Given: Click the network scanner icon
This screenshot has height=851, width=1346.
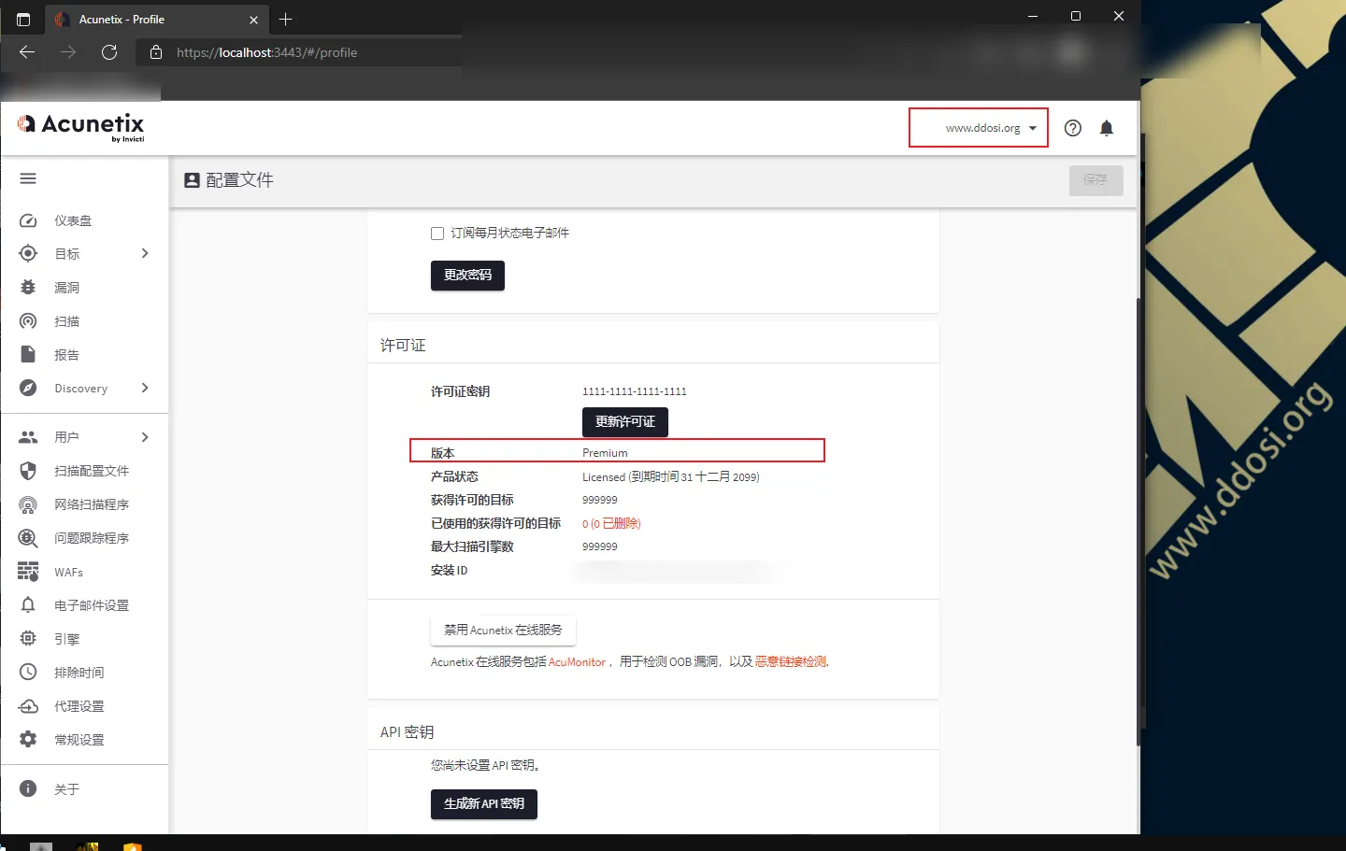Looking at the screenshot, I should [x=28, y=504].
